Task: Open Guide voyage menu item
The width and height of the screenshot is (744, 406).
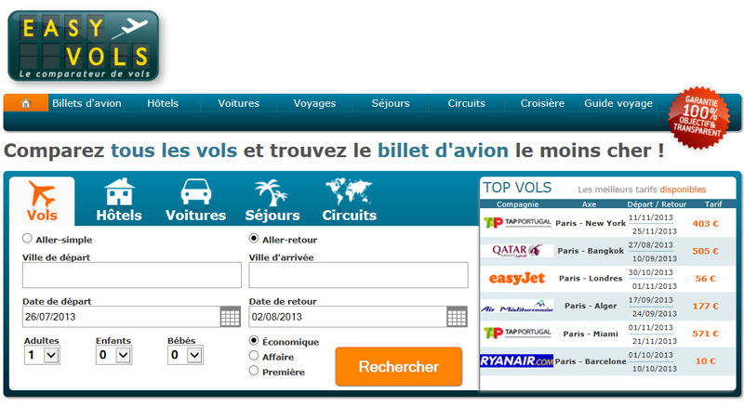Action: (x=618, y=103)
